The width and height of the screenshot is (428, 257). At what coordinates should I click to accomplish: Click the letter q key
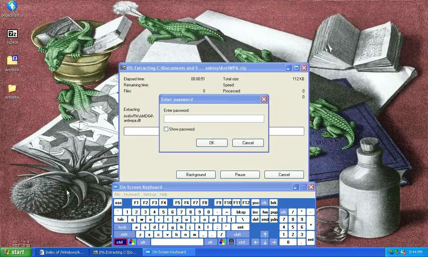point(132,220)
